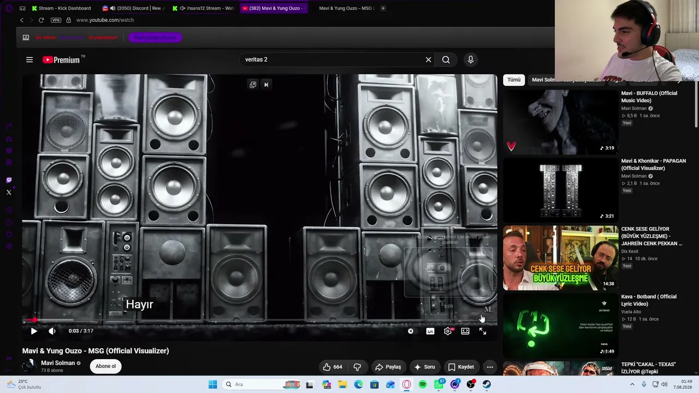Click the video title "Mavi & Yung Ouzo - MSG"
This screenshot has height=393, width=699.
(96, 351)
